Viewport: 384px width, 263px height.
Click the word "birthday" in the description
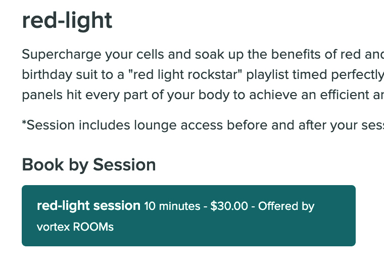click(47, 75)
